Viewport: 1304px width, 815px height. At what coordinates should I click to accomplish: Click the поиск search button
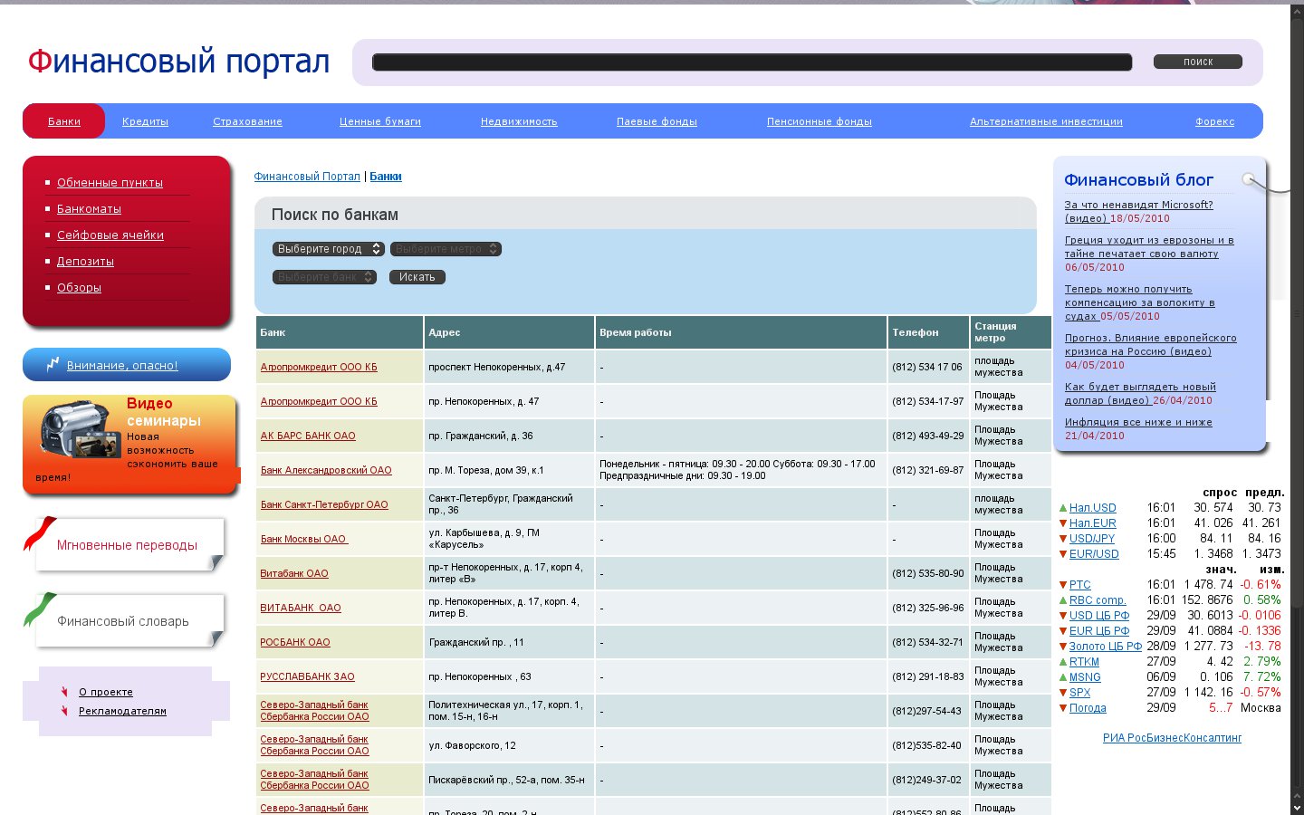click(1198, 62)
